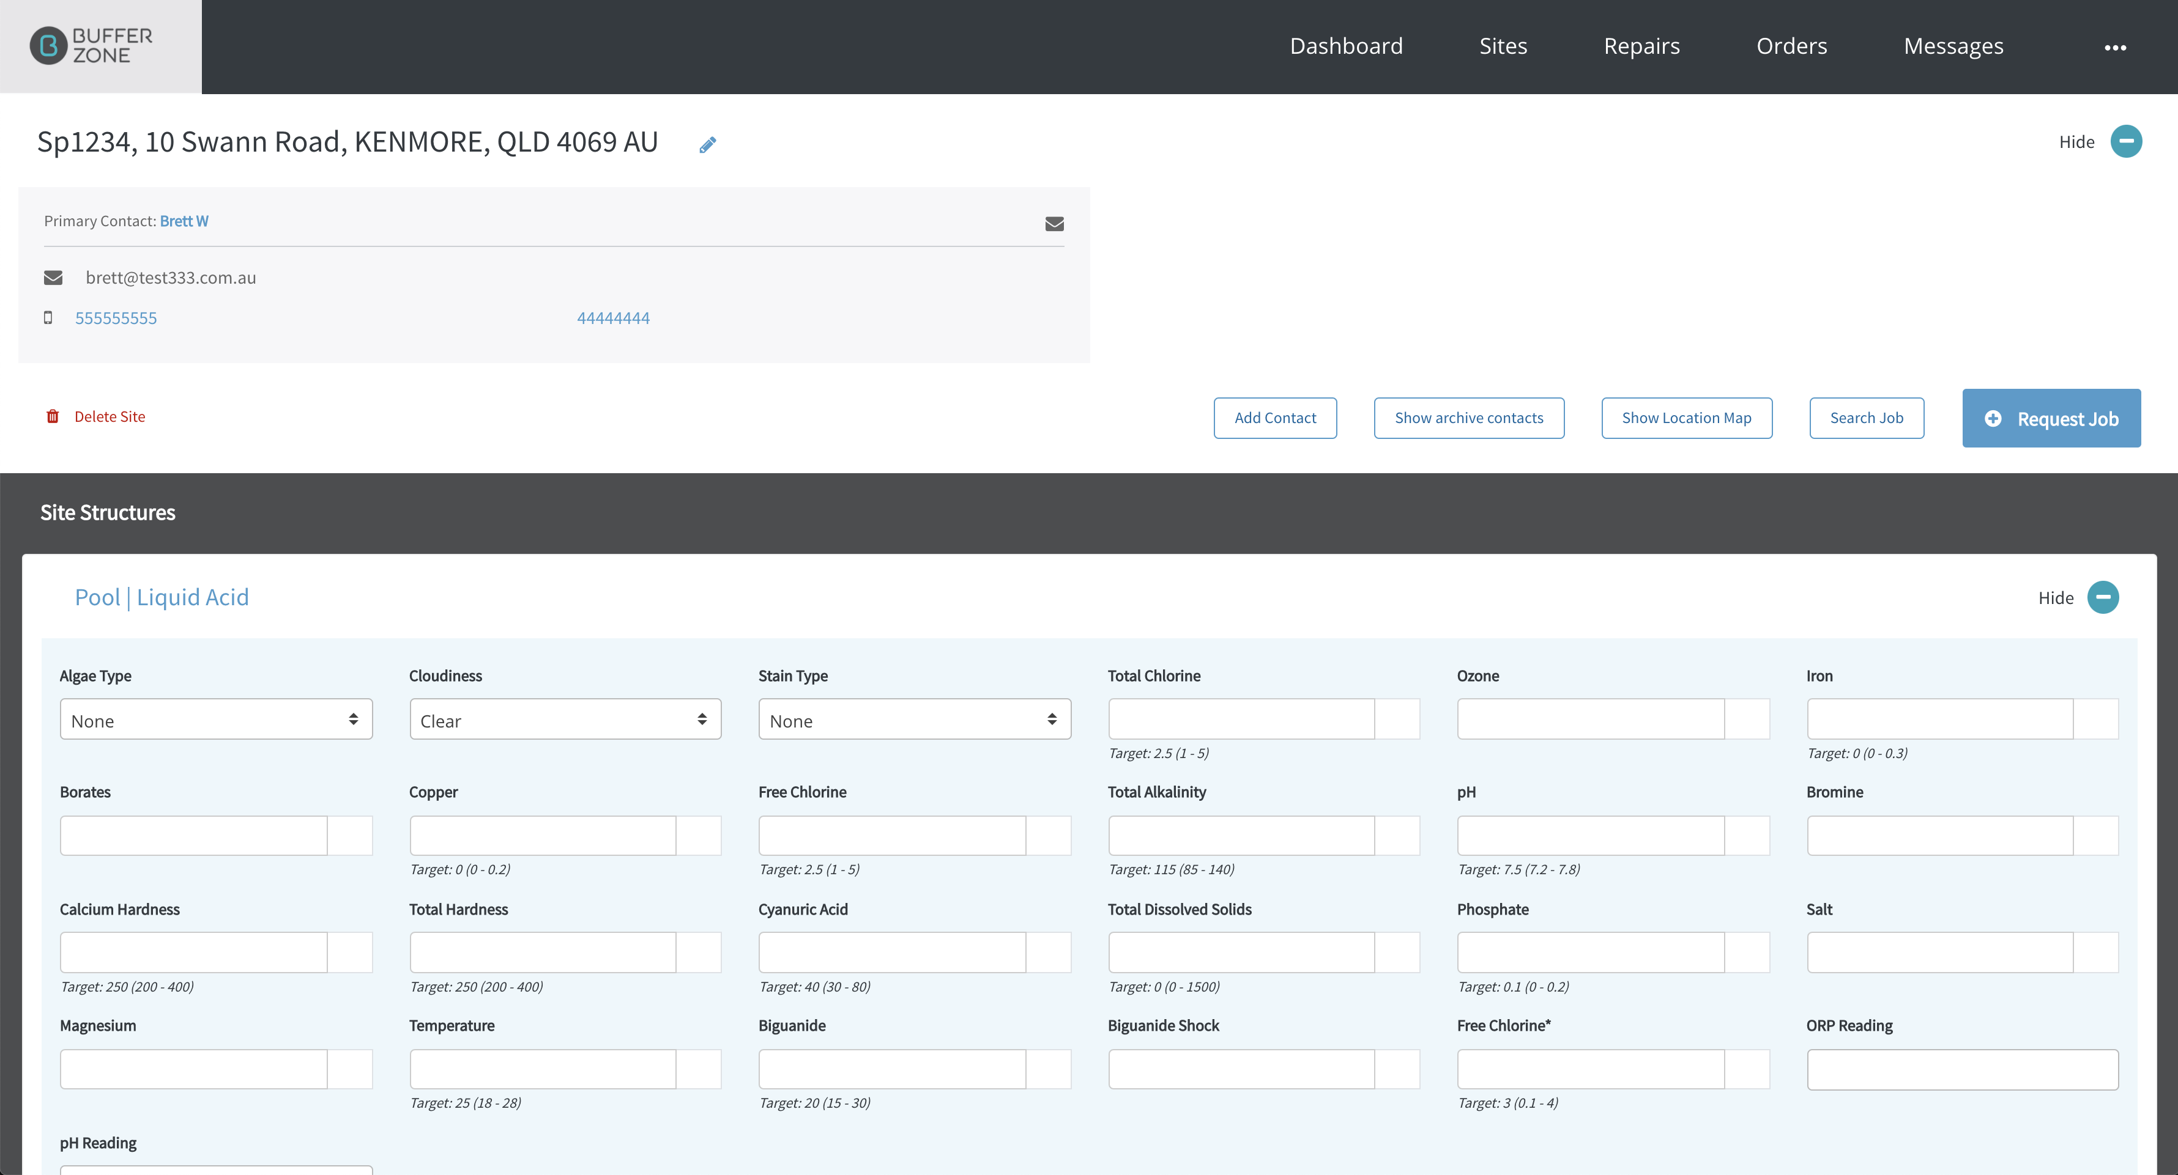Click the Buffer Zone logo
Viewport: 2178px width, 1175px height.
coord(91,46)
